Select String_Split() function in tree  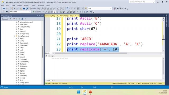pos(24,83)
